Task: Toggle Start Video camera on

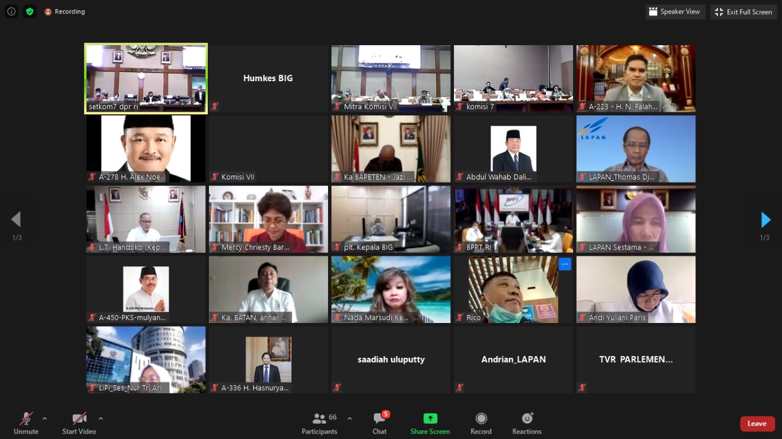Action: coord(79,423)
